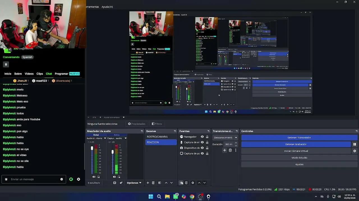359x201 pixels.
Task: Open Ajustes from the Controles panel
Action: pyautogui.click(x=299, y=164)
